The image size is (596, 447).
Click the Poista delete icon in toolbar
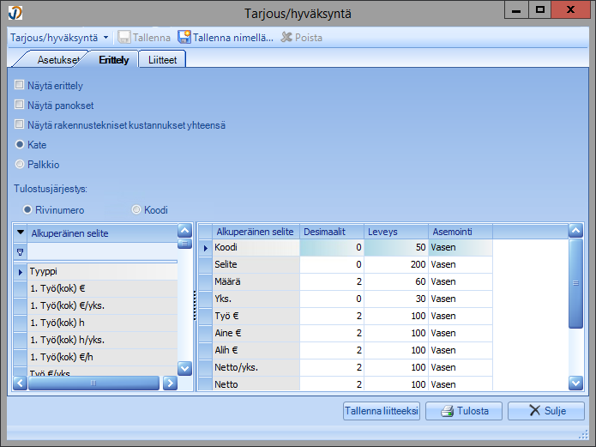click(x=287, y=38)
